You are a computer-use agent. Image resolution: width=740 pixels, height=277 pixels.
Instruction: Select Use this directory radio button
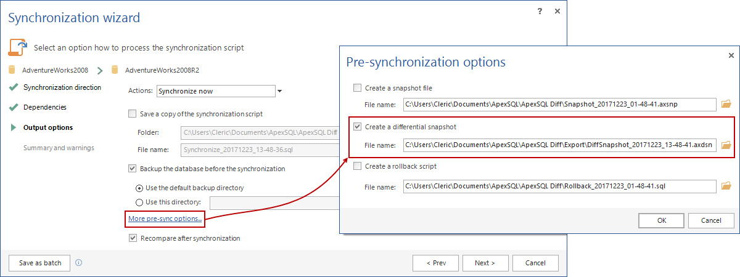point(139,203)
